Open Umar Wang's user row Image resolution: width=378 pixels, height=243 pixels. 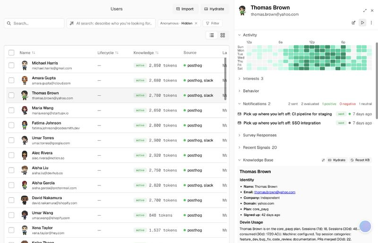coord(116,215)
